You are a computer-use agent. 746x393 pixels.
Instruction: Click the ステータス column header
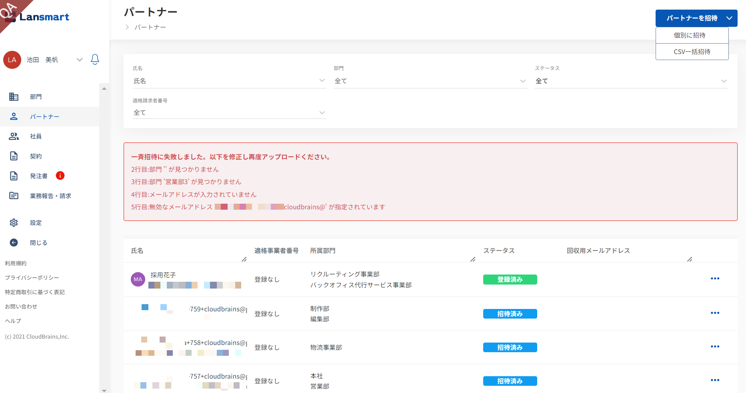coord(499,251)
